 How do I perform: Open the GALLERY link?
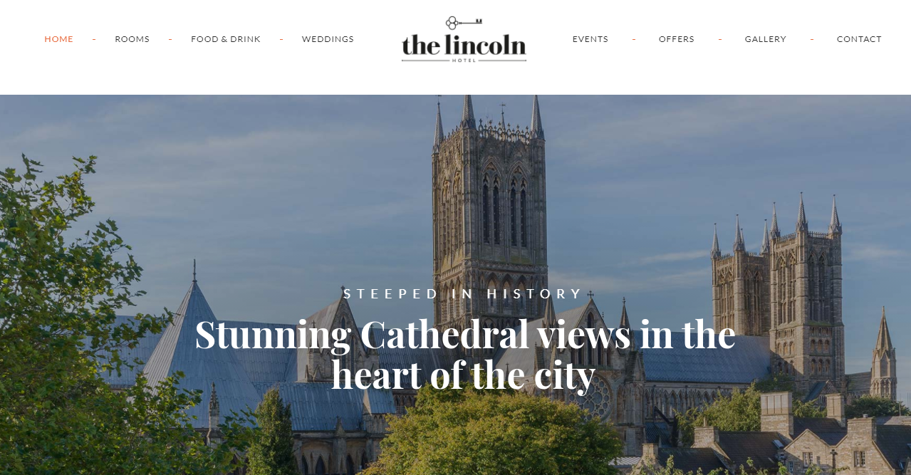766,39
